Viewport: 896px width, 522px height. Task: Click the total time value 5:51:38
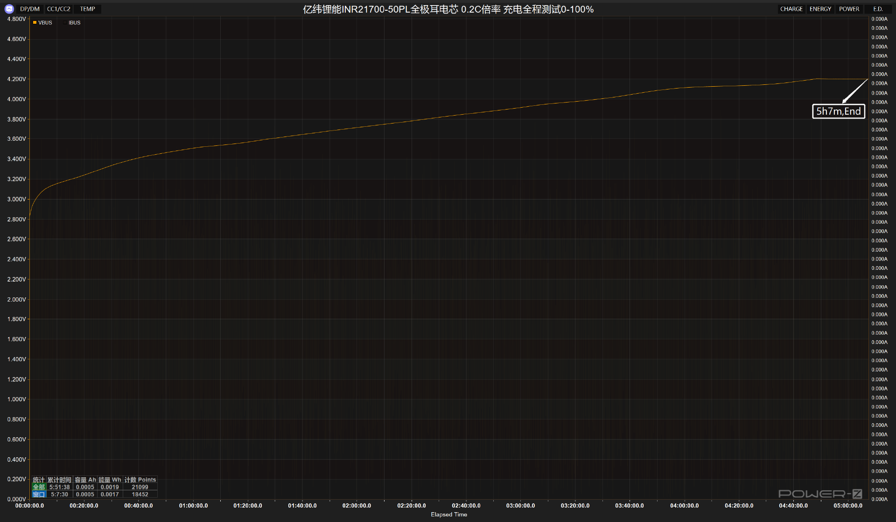[x=60, y=487]
